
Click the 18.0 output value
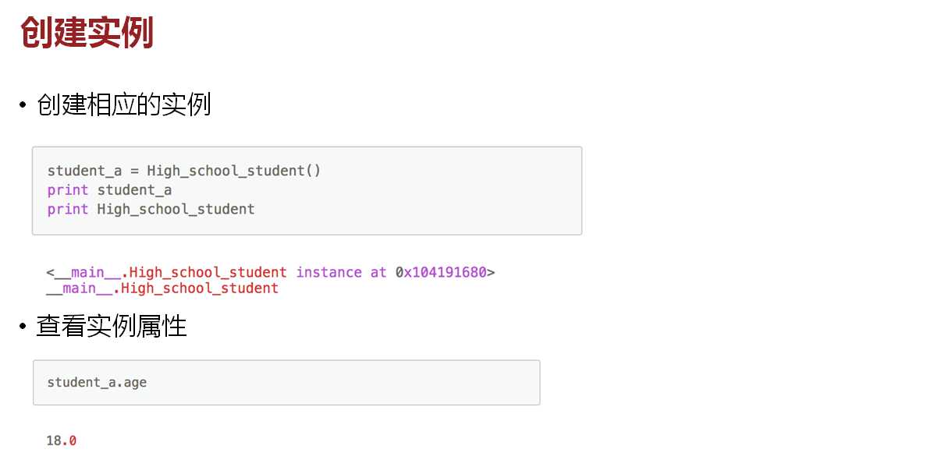coord(62,440)
